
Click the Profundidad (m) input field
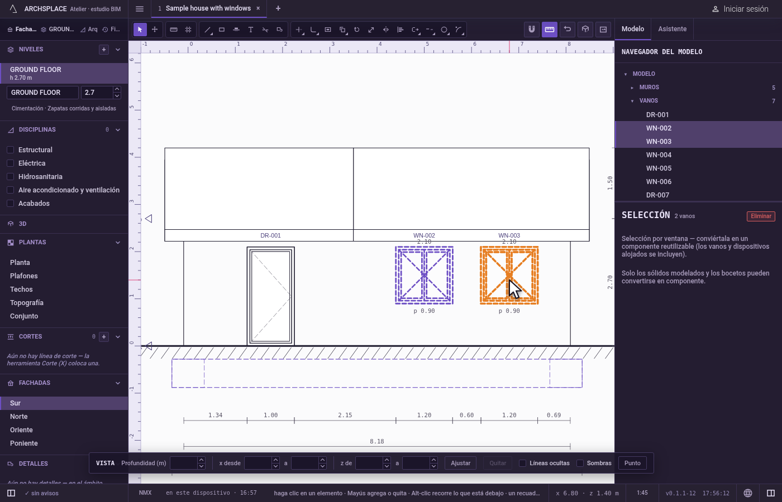pos(184,464)
